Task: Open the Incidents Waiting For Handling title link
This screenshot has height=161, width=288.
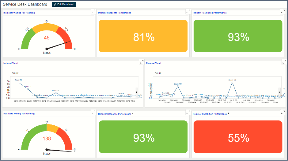Action: point(19,13)
